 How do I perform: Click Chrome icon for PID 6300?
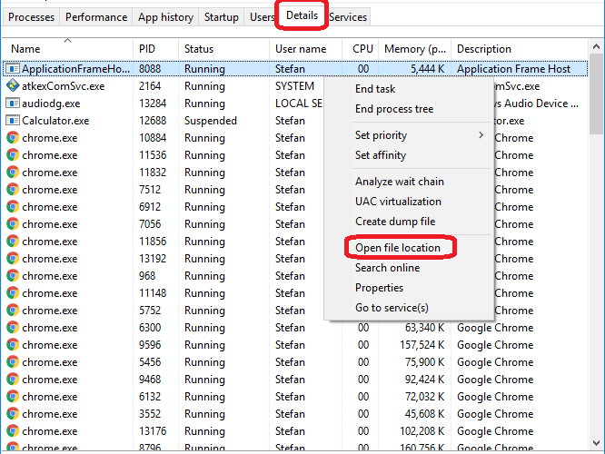point(13,328)
